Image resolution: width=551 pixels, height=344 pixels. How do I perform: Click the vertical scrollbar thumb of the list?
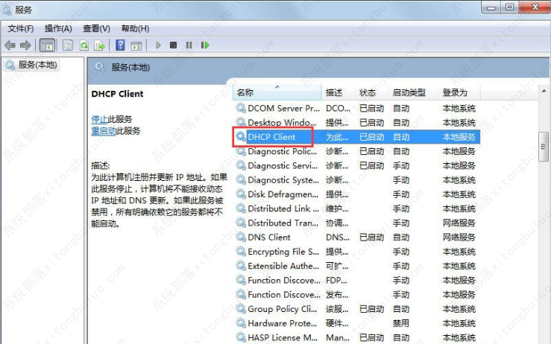[x=544, y=147]
